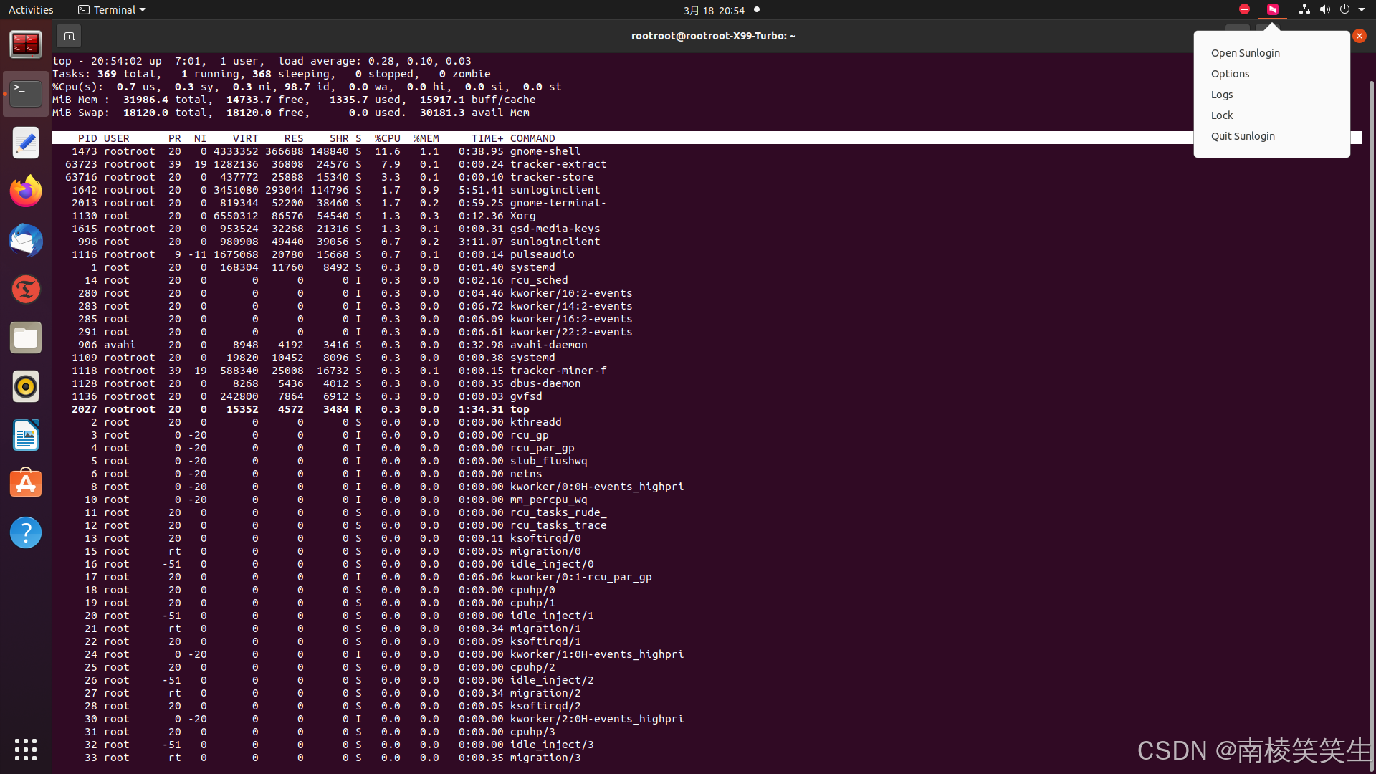Close the terminal window with orange X

pos(1359,36)
